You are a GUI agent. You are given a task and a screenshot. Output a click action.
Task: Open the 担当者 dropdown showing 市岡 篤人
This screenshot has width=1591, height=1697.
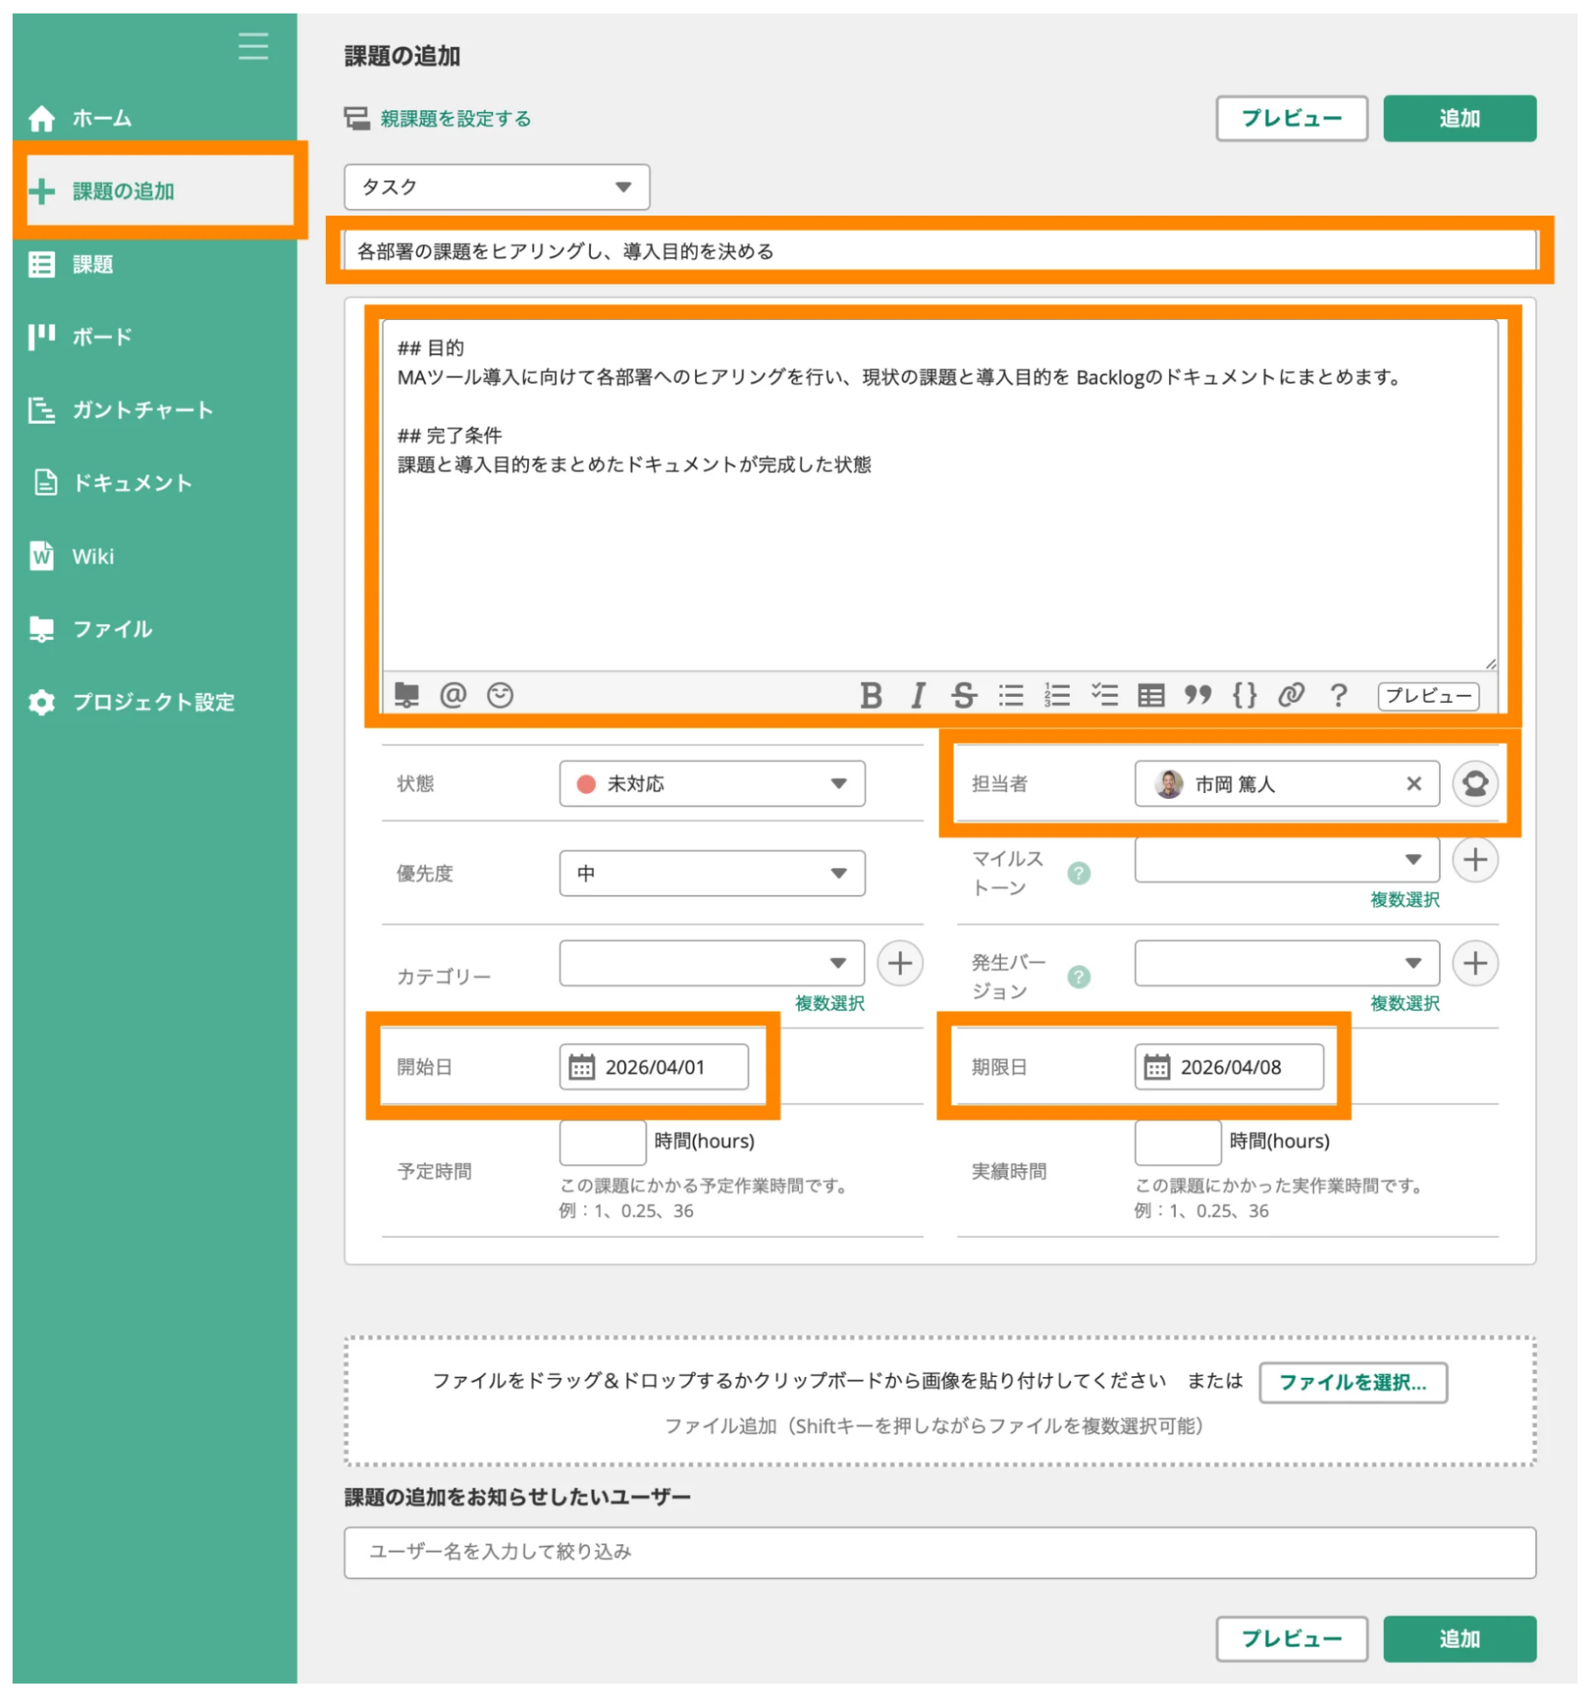pyautogui.click(x=1287, y=784)
